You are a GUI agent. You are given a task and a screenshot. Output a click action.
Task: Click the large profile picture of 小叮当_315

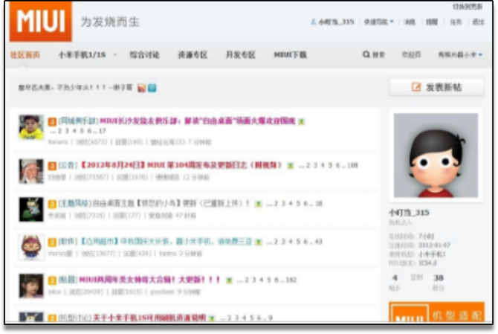[x=436, y=155]
